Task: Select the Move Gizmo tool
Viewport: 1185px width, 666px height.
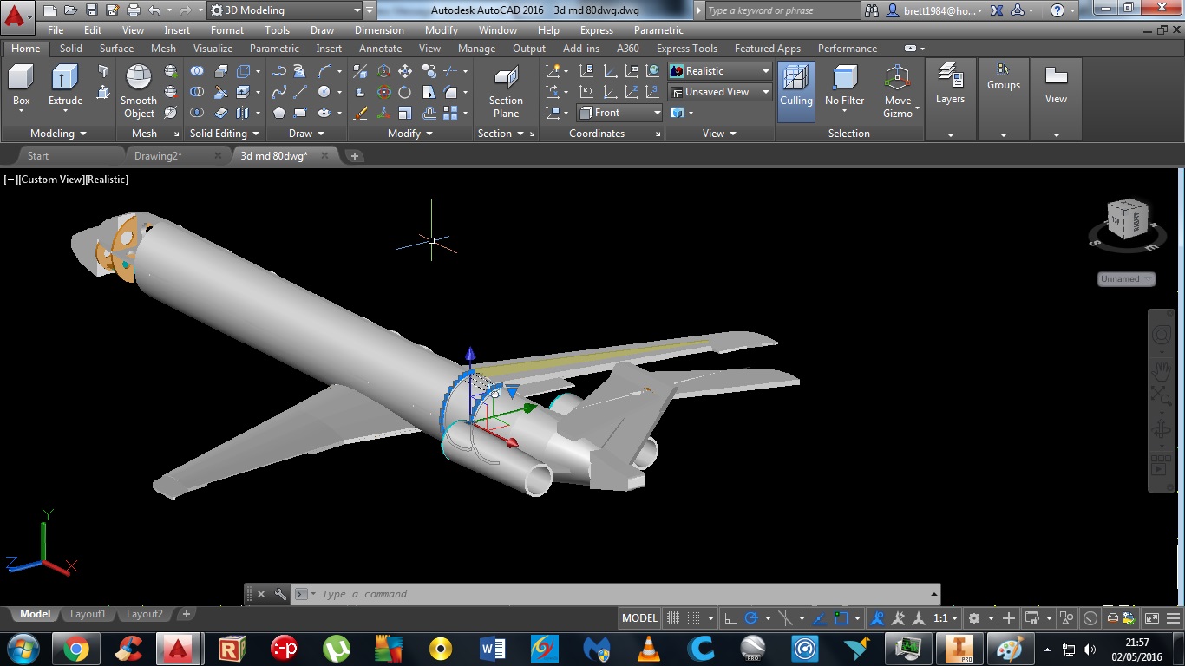Action: point(898,91)
